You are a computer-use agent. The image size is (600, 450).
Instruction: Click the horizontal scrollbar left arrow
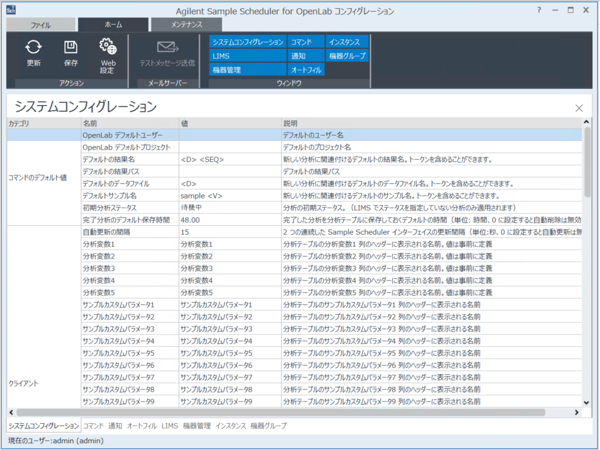pyautogui.click(x=11, y=412)
